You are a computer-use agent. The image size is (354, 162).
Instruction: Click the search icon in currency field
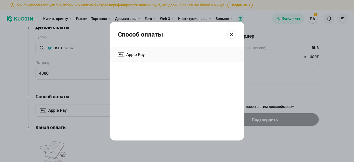coord(42,48)
